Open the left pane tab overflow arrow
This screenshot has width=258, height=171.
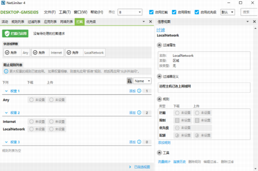pyautogui.click(x=144, y=22)
